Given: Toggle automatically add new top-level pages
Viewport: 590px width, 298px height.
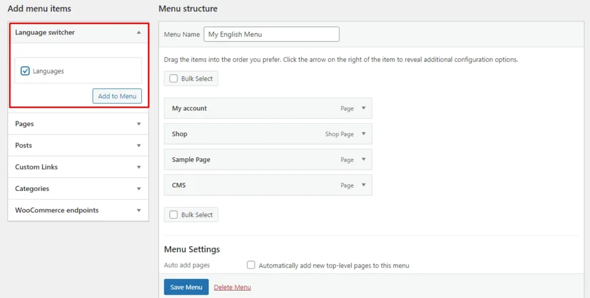Looking at the screenshot, I should click(x=251, y=265).
